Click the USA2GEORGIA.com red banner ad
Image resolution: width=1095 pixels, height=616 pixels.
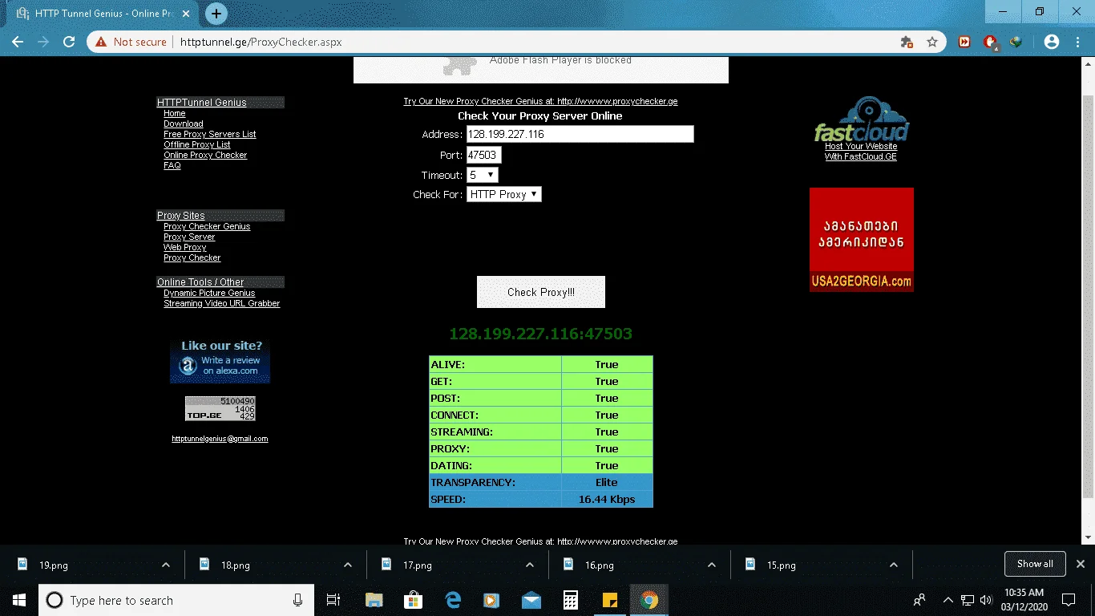862,239
